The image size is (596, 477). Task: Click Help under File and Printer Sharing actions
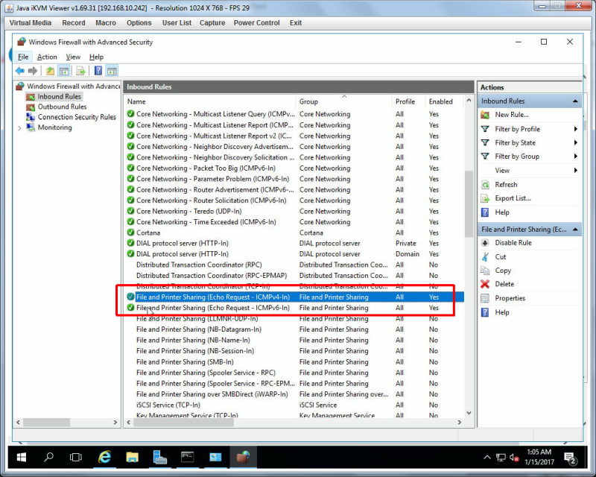coord(501,312)
